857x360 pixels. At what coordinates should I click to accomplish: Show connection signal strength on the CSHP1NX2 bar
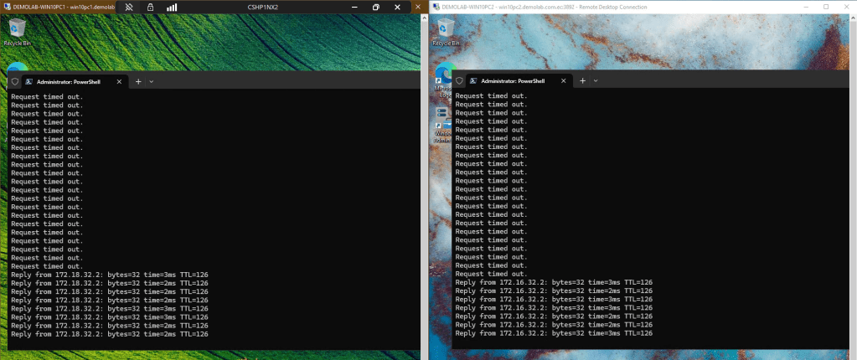pos(172,7)
